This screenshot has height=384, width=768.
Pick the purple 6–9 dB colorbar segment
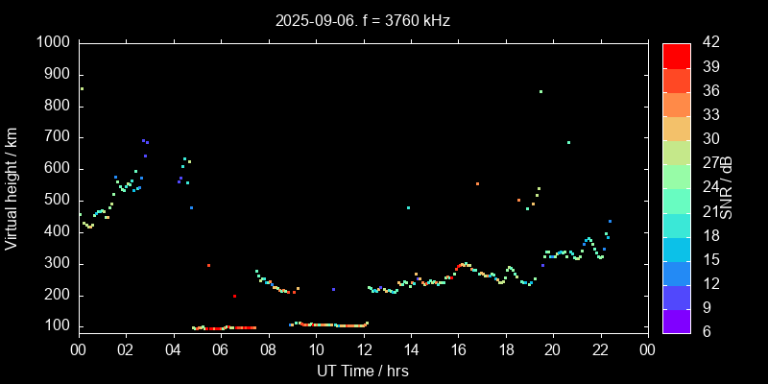click(675, 322)
